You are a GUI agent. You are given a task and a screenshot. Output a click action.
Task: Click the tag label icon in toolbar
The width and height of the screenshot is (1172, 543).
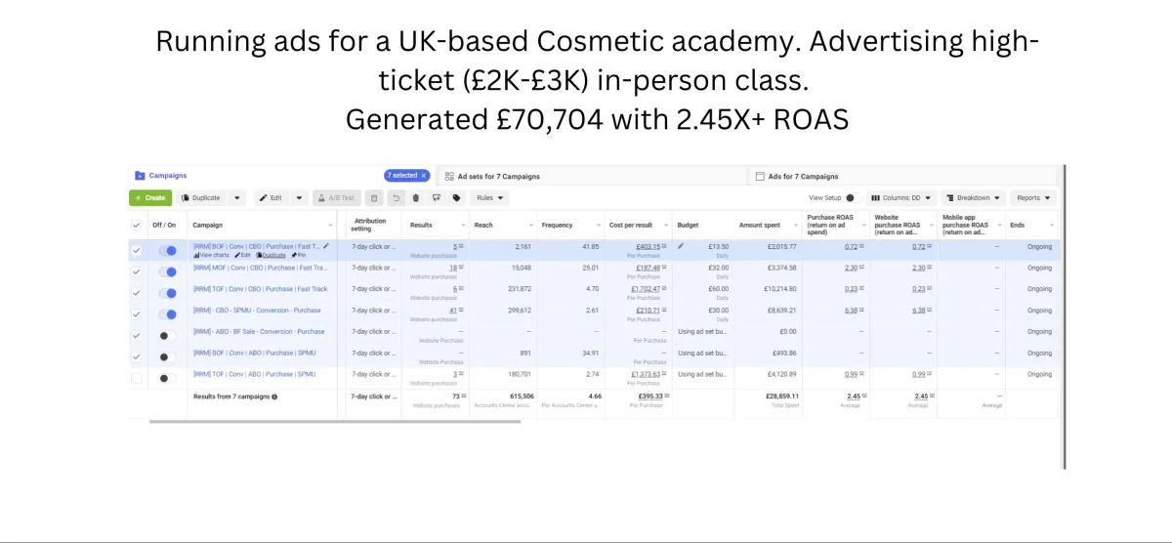[x=456, y=197]
